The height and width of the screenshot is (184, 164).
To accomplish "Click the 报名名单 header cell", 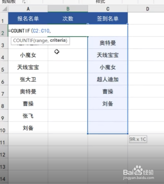I will [28, 18].
